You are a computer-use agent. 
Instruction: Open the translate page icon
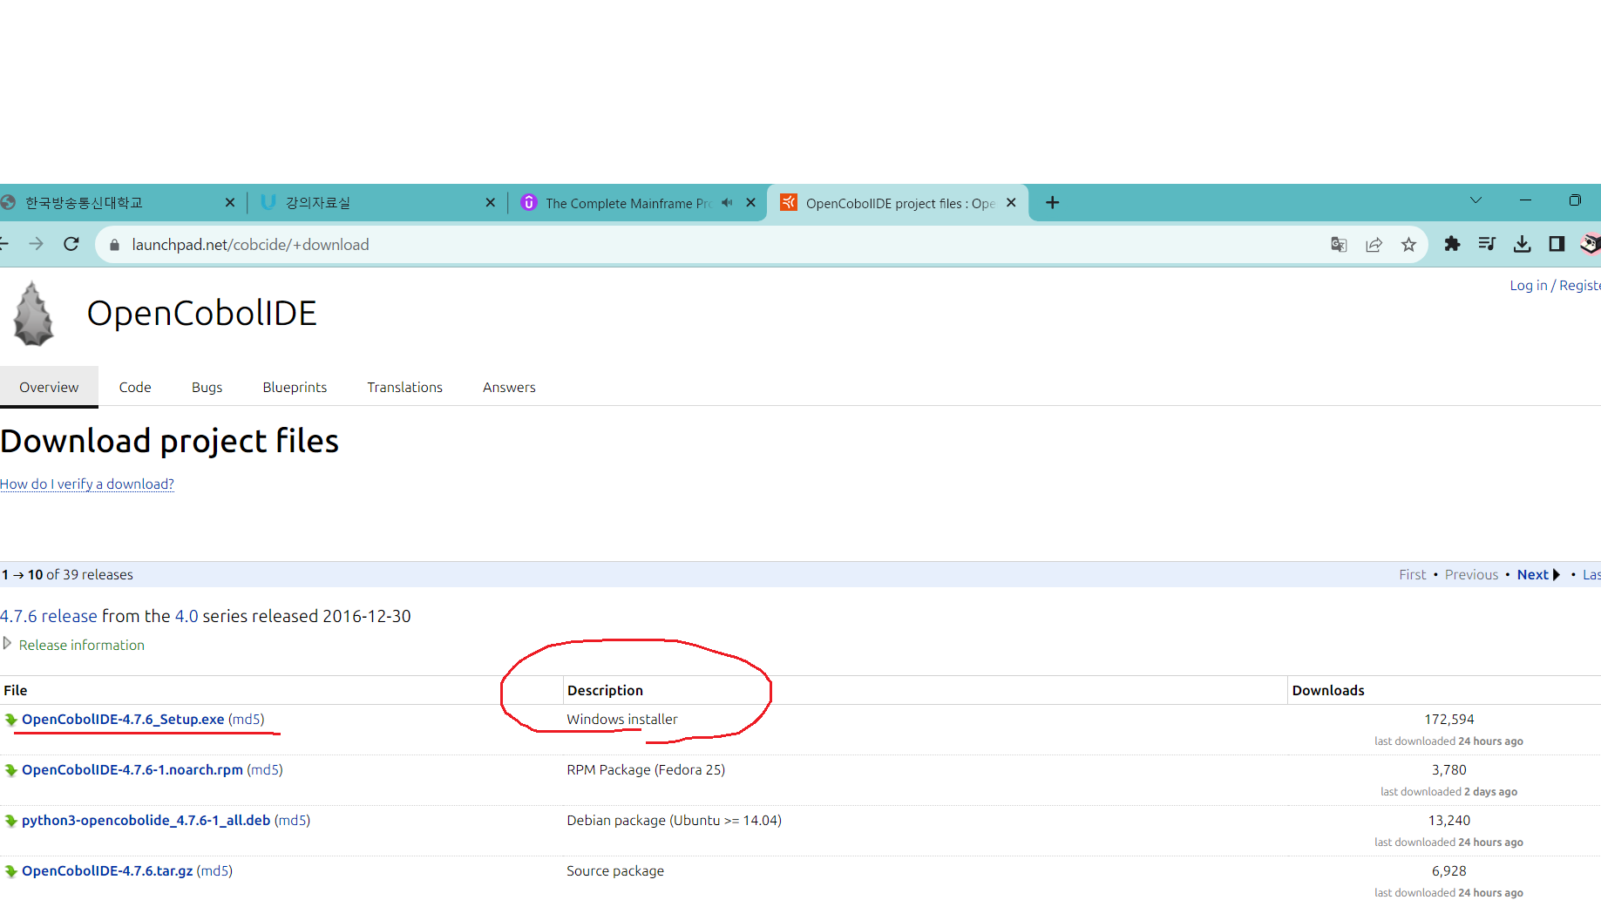[1339, 245]
